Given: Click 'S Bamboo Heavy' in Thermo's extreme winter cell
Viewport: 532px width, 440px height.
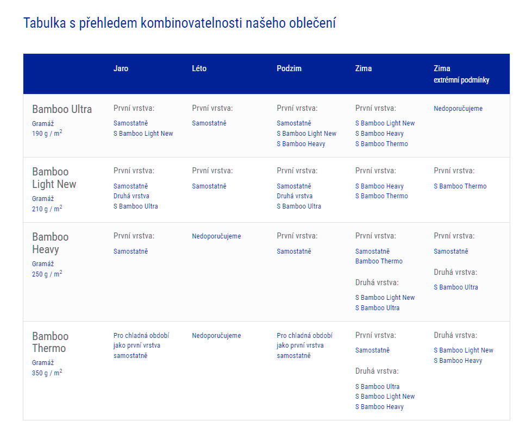Looking at the screenshot, I should (x=458, y=361).
